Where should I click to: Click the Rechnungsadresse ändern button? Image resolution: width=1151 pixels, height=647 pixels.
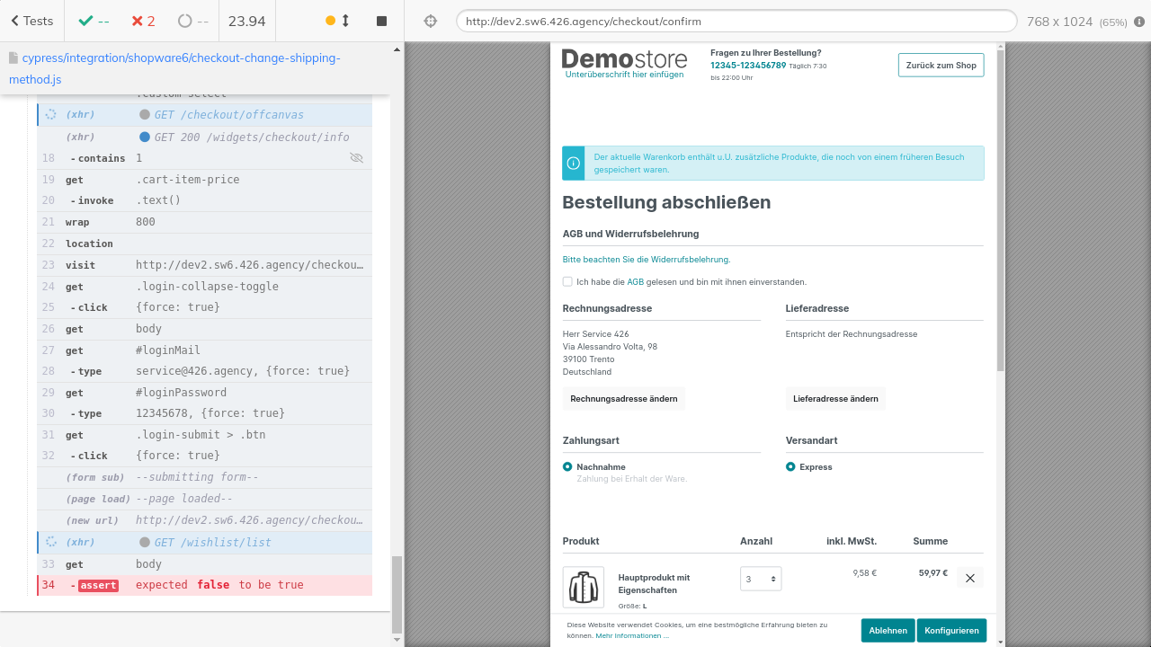[x=623, y=398]
